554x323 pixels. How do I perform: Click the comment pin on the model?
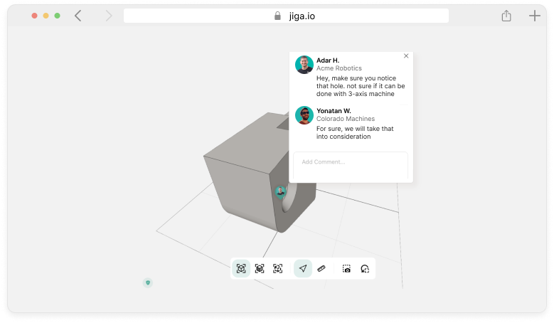pyautogui.click(x=281, y=191)
